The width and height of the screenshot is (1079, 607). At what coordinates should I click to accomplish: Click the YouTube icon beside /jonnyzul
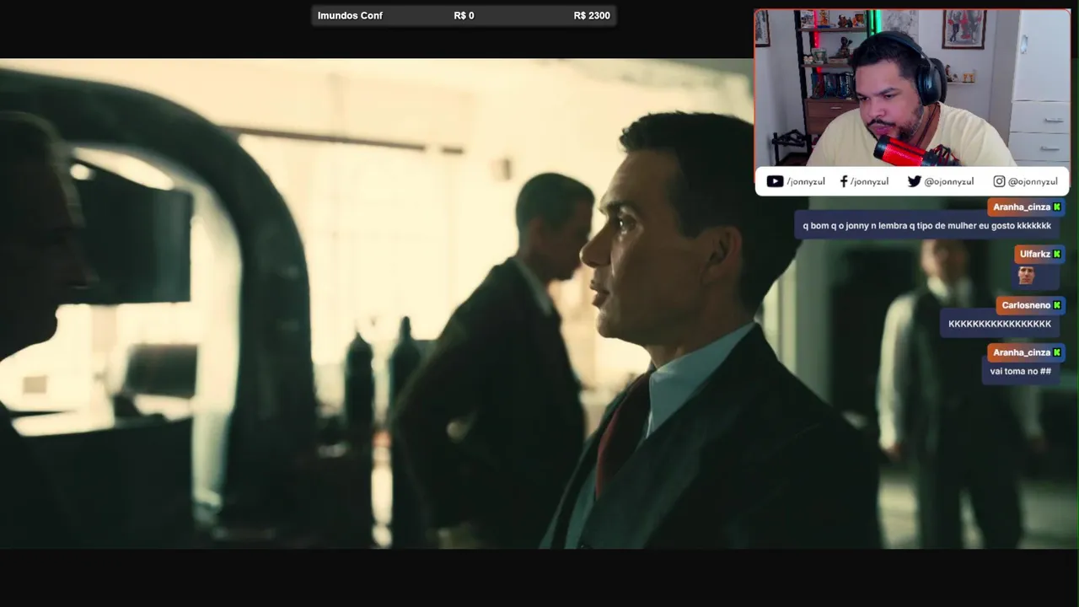coord(775,181)
